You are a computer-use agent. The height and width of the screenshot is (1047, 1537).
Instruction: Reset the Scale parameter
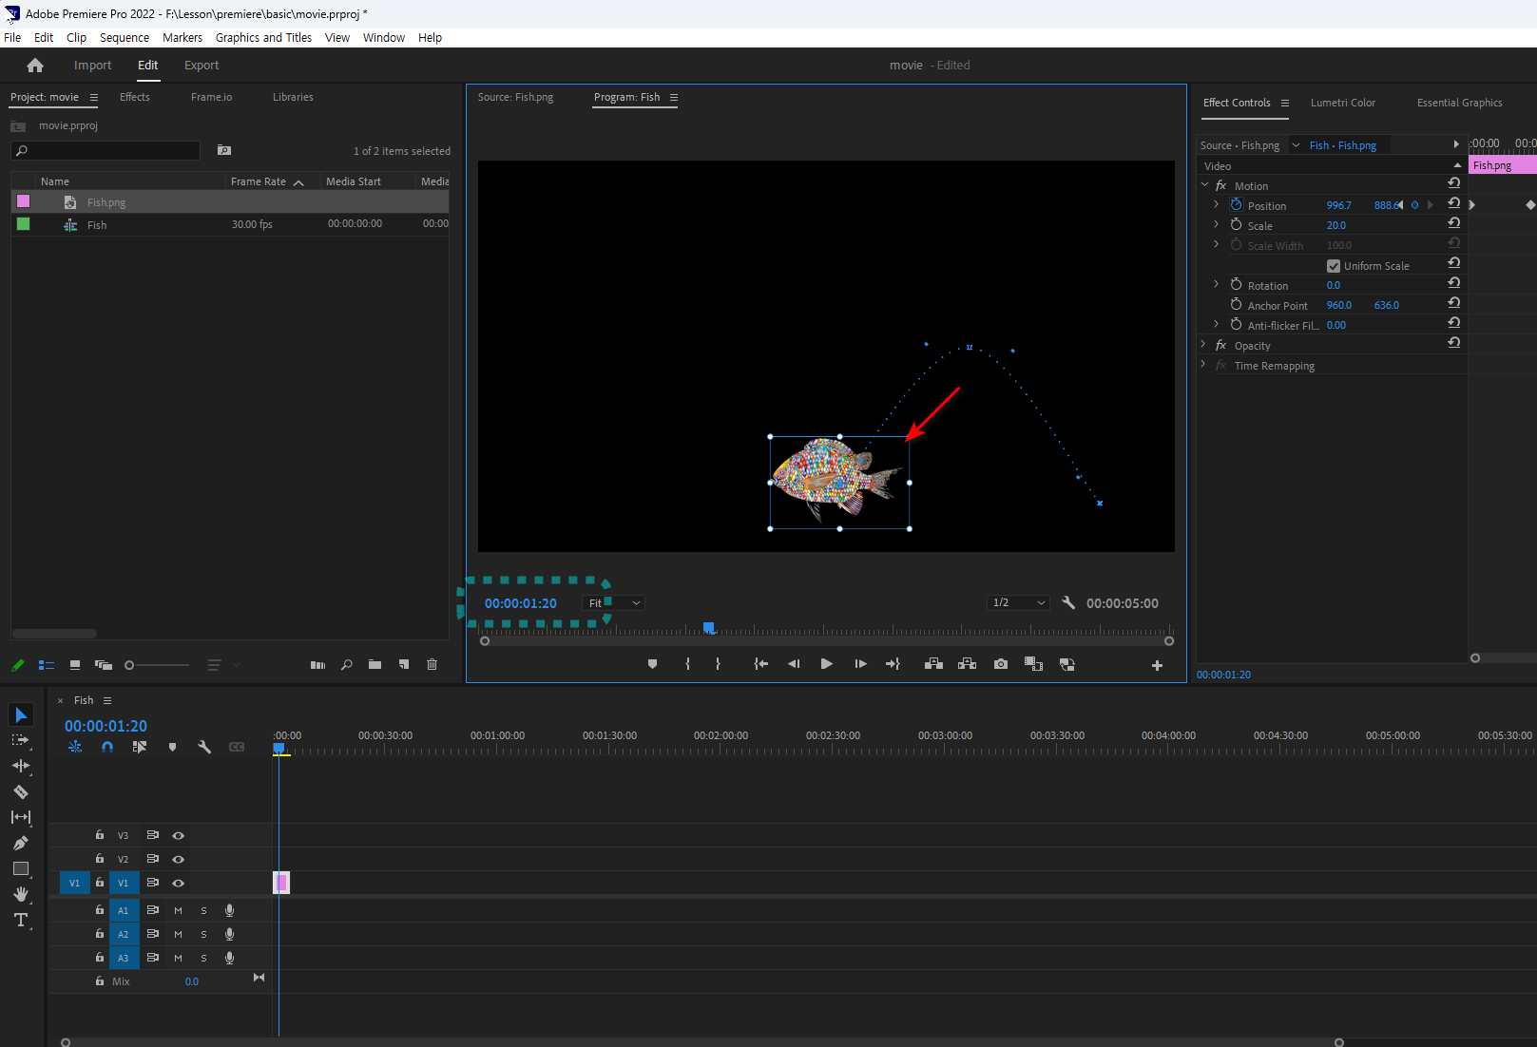tap(1453, 223)
